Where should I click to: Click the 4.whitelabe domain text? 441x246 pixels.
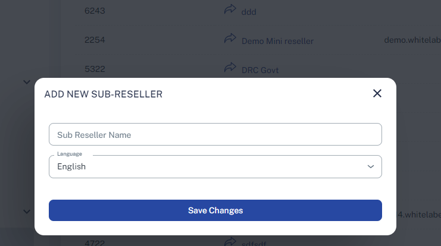pos(419,215)
